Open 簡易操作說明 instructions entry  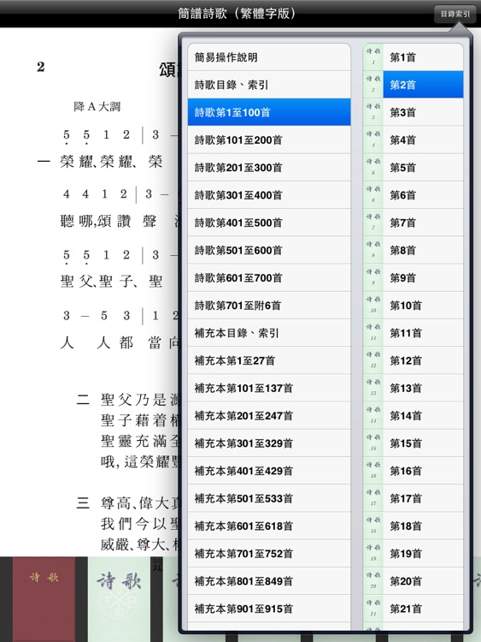click(x=269, y=57)
